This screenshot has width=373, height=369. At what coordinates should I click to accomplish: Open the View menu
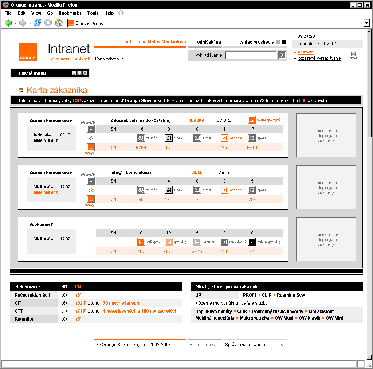point(36,13)
